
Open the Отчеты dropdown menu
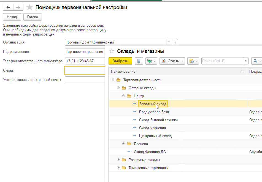[172, 61]
